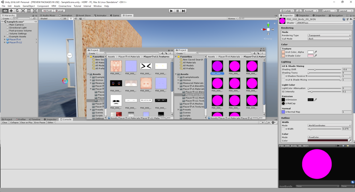Open Rendering Type dropdown

pos(329,36)
